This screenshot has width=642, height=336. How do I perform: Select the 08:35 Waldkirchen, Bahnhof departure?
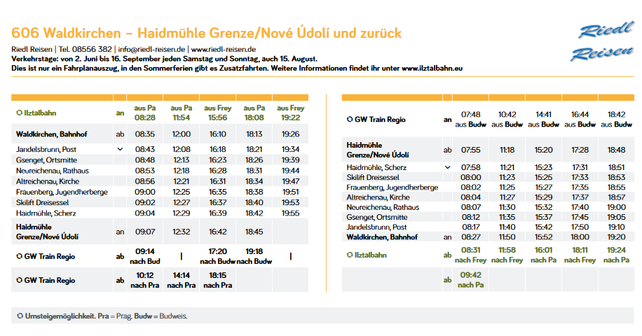tap(145, 134)
